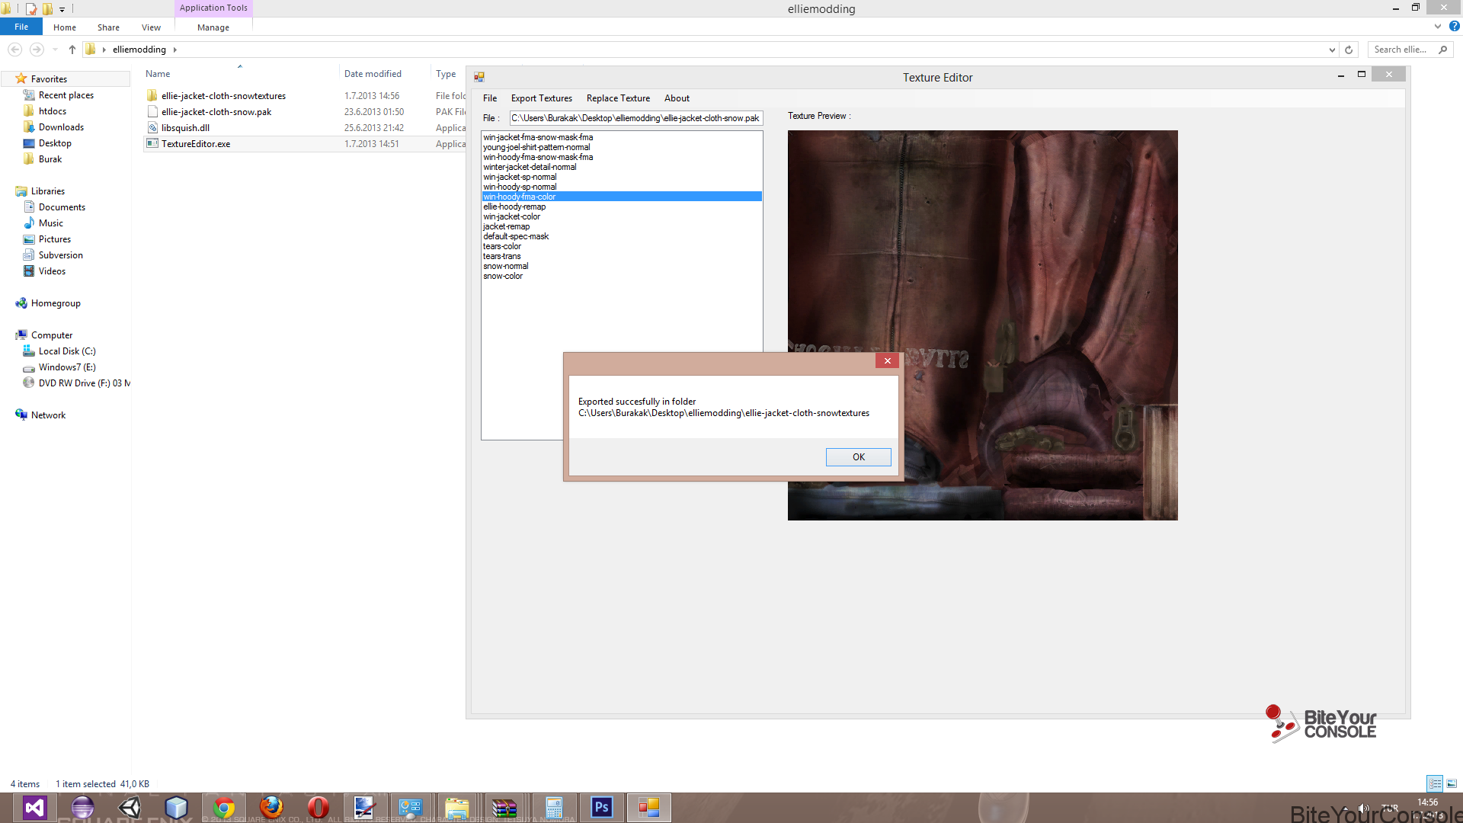
Task: Switch to Share ribbon tab
Action: (x=108, y=27)
